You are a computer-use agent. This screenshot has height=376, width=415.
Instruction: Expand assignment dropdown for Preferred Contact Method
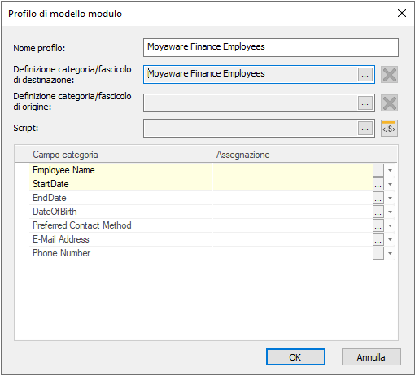click(x=390, y=225)
